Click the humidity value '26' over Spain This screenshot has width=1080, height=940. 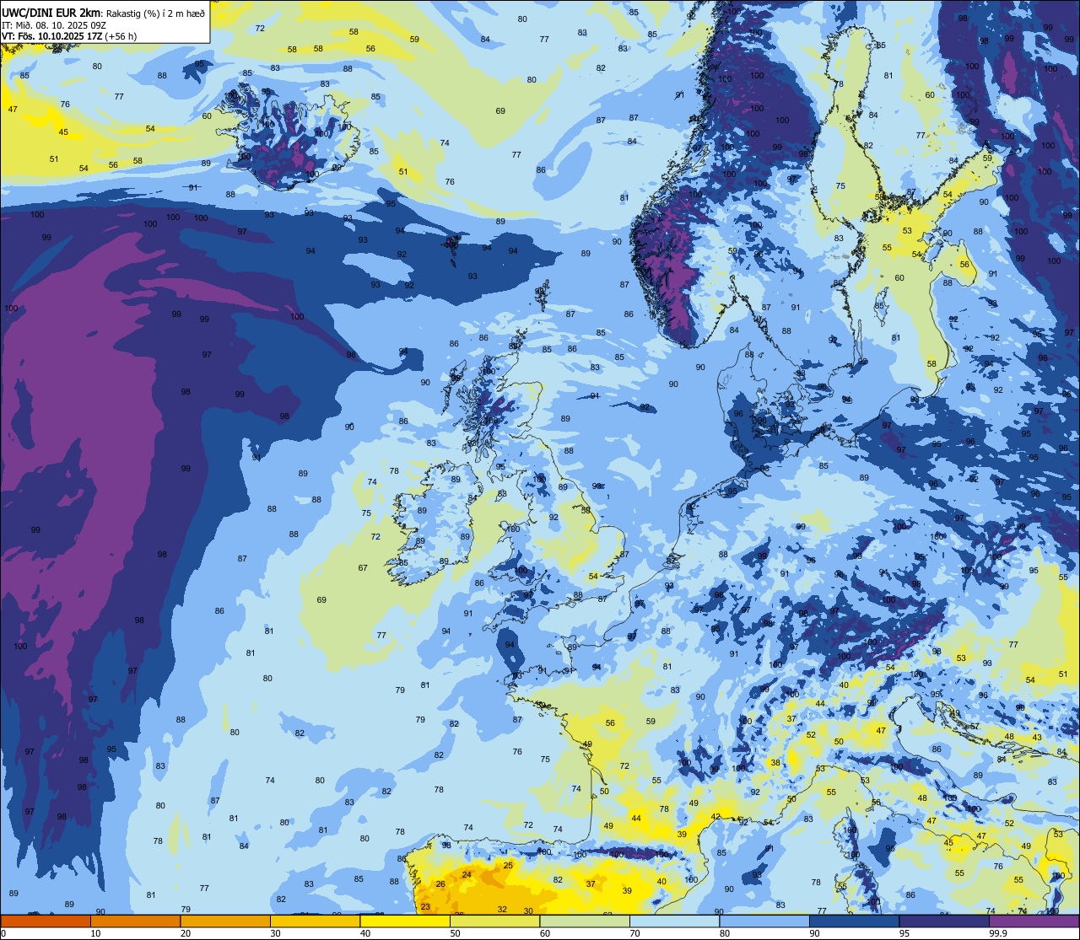tap(440, 884)
